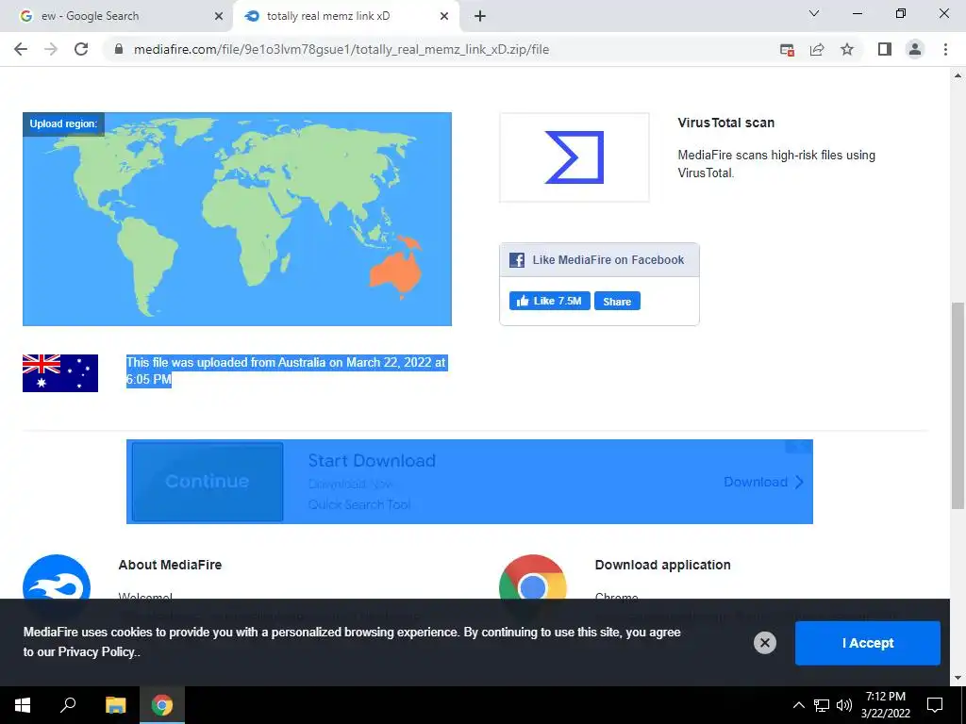
Task: Like MediaFire with the Like 7.5M button
Action: pyautogui.click(x=550, y=301)
